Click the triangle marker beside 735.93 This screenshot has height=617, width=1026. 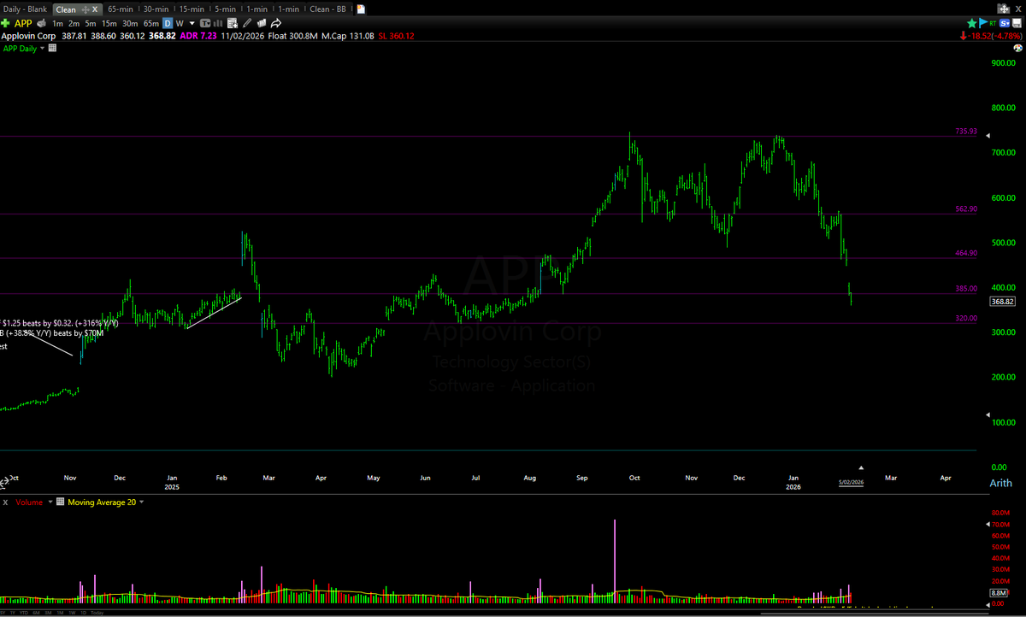[x=988, y=136]
